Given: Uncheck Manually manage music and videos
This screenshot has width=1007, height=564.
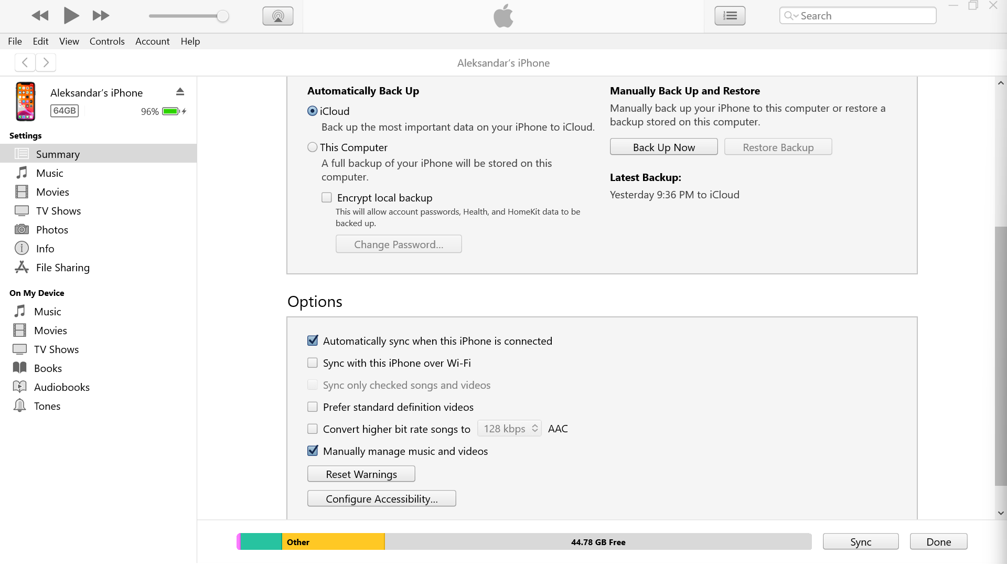Looking at the screenshot, I should (x=313, y=451).
